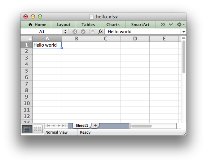This screenshot has height=164, width=207.
Task: Click the Ready status text
Action: click(x=85, y=132)
